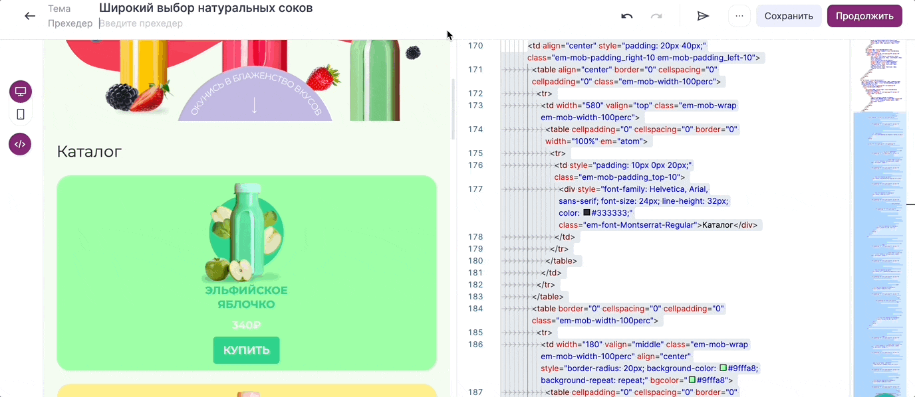The image size is (915, 397).
Task: Edit the subject 'Широкий выбор натуральных соков'
Action: click(206, 8)
